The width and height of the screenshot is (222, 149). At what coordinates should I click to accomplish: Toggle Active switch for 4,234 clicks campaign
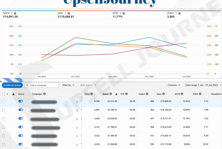point(21,144)
